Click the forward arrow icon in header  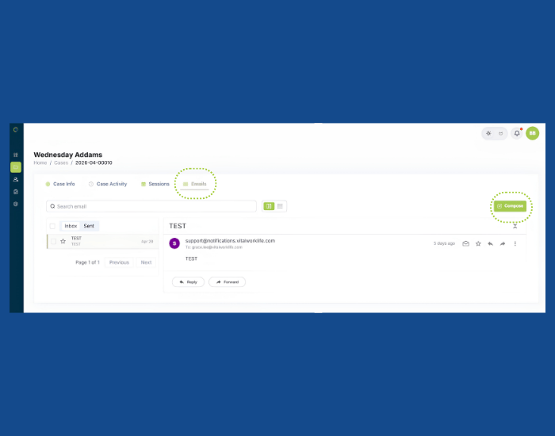pyautogui.click(x=503, y=243)
